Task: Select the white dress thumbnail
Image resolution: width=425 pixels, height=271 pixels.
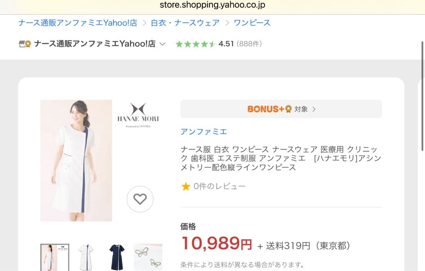Action: (x=85, y=257)
